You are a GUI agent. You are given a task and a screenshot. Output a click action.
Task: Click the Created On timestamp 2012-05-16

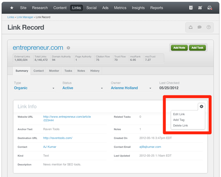pos(156,138)
